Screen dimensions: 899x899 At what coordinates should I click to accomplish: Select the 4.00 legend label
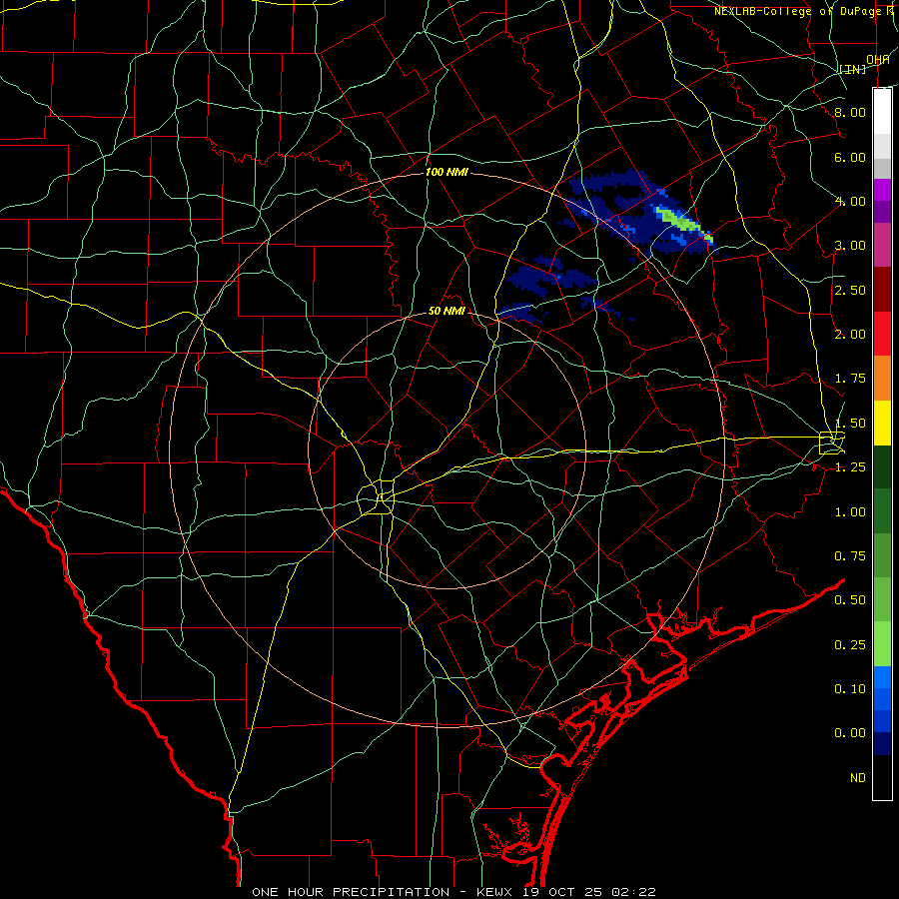coord(850,201)
